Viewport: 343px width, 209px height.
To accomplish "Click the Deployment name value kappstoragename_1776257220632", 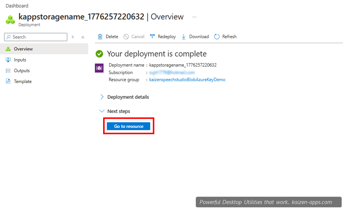I will (x=183, y=65).
